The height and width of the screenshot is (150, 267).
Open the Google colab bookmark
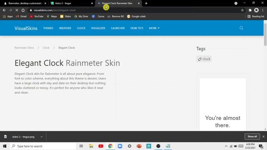click(x=136, y=16)
